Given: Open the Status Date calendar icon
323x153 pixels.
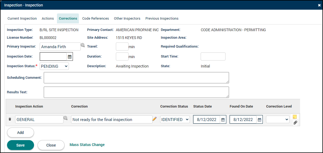Looking at the screenshot, I should pos(223,120).
